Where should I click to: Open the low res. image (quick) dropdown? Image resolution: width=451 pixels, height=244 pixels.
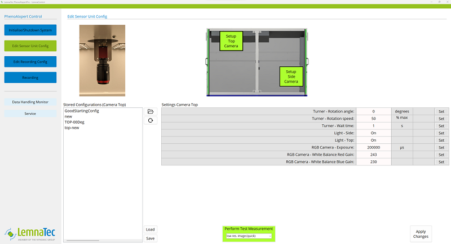[249, 236]
